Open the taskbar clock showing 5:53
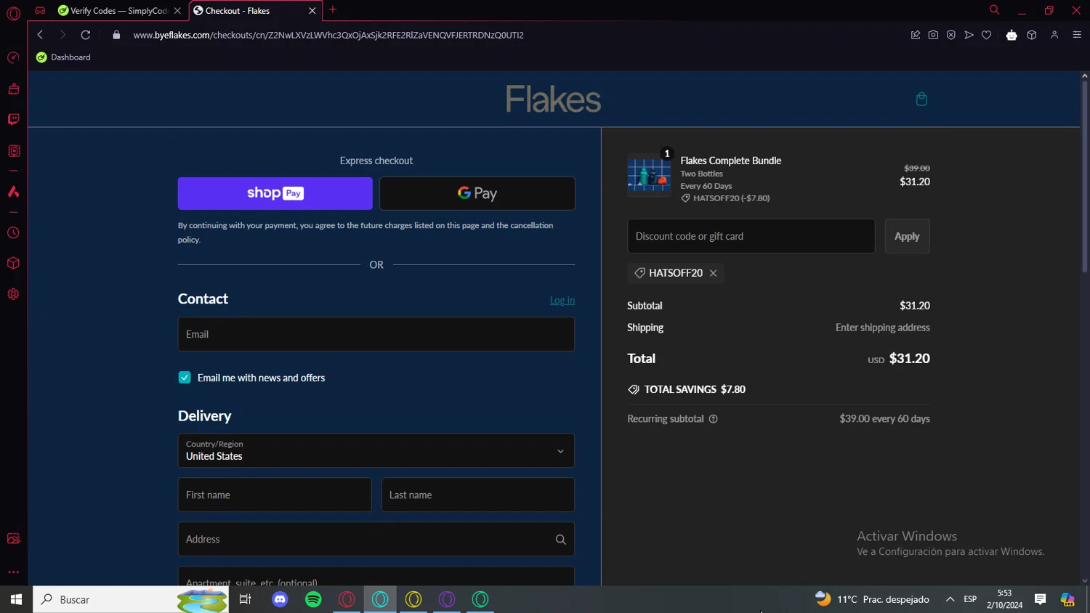The image size is (1090, 613). pos(1004,599)
